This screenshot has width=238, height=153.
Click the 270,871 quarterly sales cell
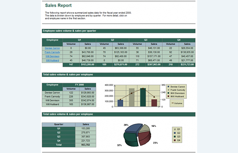(x=86, y=132)
